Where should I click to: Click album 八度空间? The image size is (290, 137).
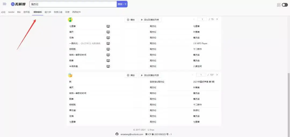click(197, 66)
